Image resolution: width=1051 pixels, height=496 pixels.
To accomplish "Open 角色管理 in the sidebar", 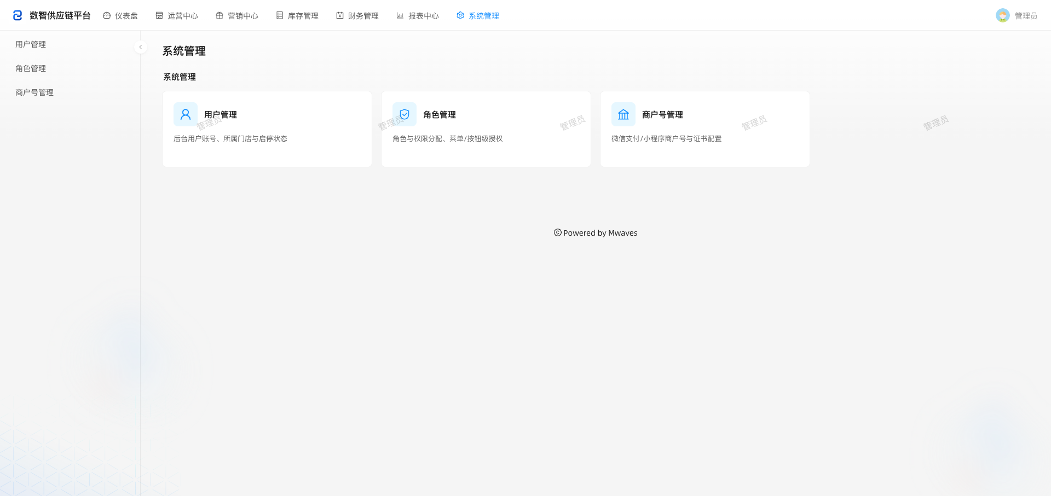I will (31, 68).
